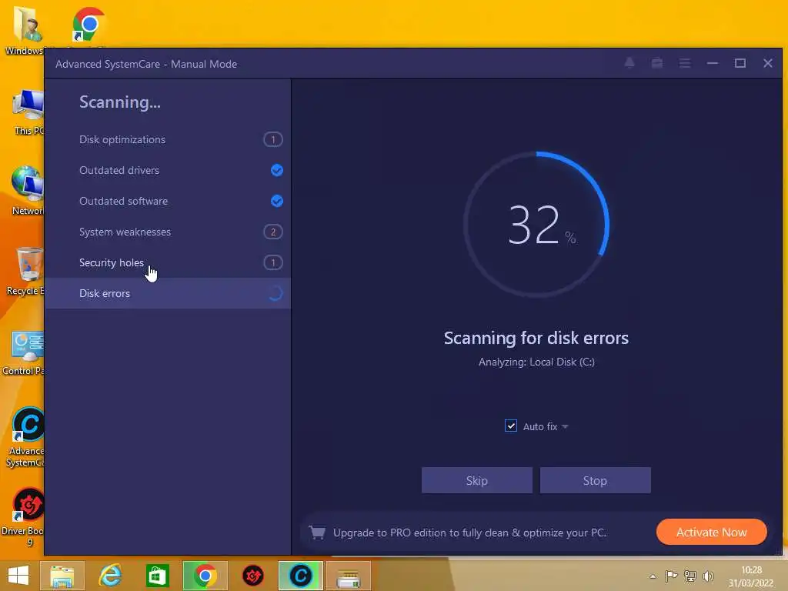The width and height of the screenshot is (788, 591).
Task: Open the hamburger options menu
Action: (684, 63)
